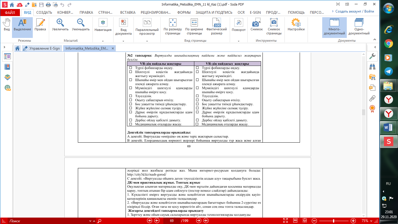Toggle full screen view in status bar
This screenshot has height=224, width=398.
pos(286,221)
